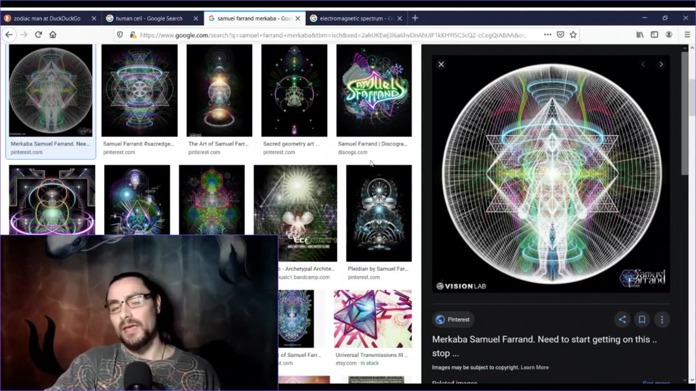
Task: Open the 'Pleidian by Samuel Far...' thumbnail
Action: pyautogui.click(x=379, y=213)
